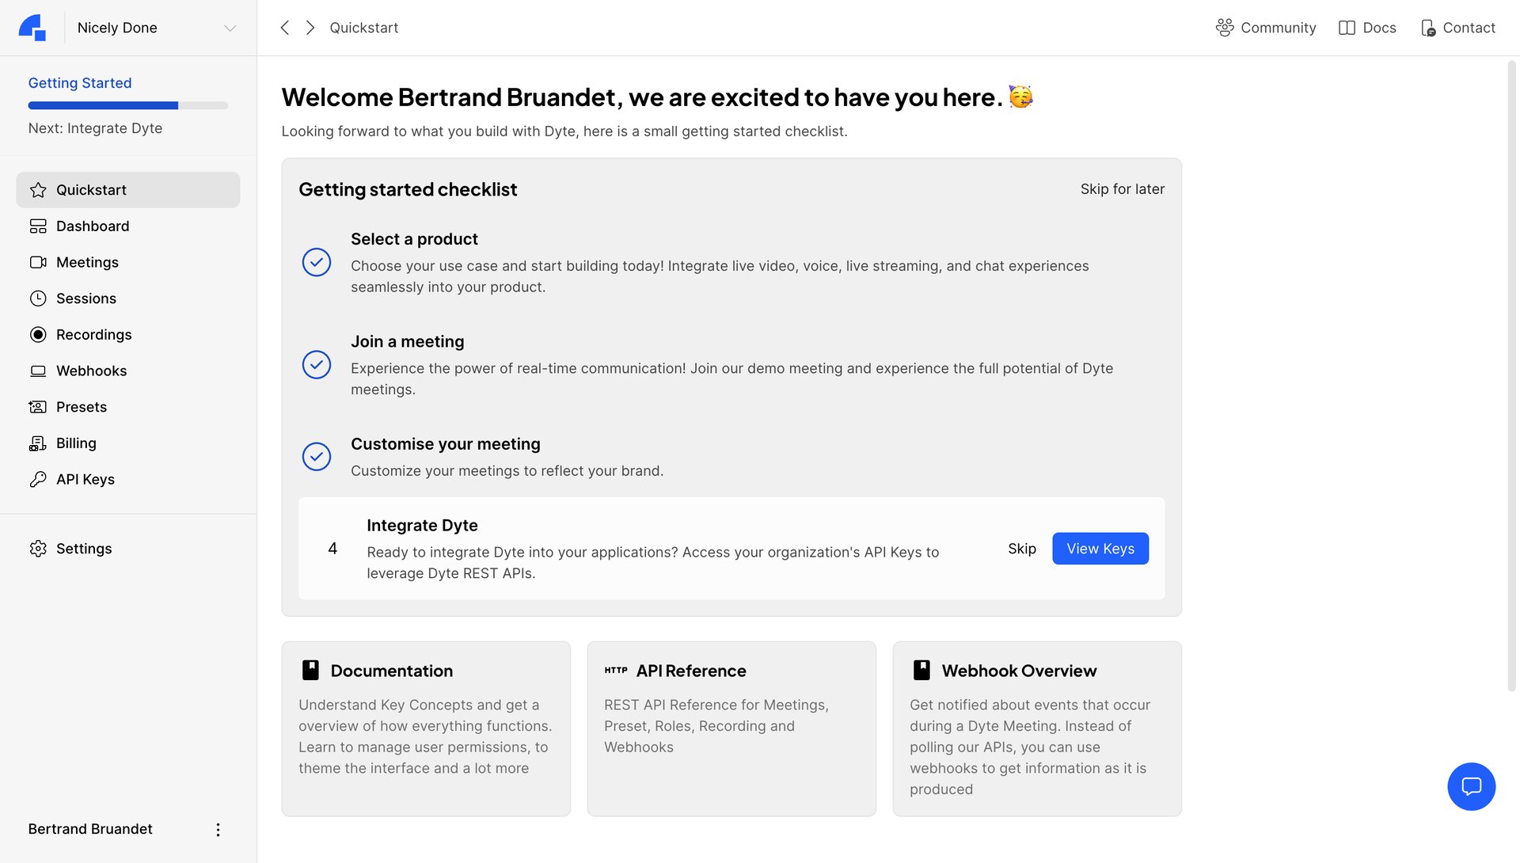1520x863 pixels.
Task: Click the Recordings sidebar icon
Action: (x=38, y=335)
